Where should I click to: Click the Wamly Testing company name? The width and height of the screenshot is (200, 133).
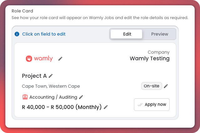click(150, 58)
